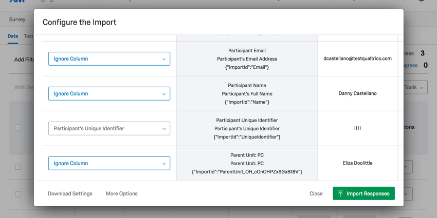Click the Eliza Doolittle sample value
Screen dimensions: 437x218
pos(357,163)
